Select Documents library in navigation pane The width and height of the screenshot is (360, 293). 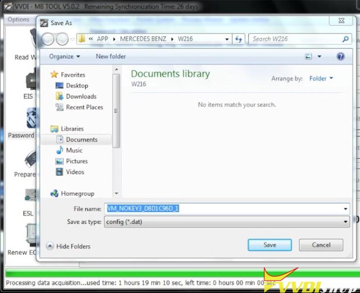tap(82, 140)
